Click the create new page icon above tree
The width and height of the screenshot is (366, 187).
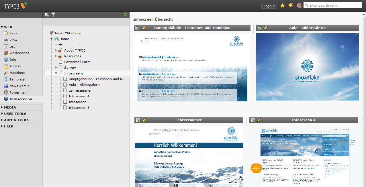pyautogui.click(x=47, y=15)
